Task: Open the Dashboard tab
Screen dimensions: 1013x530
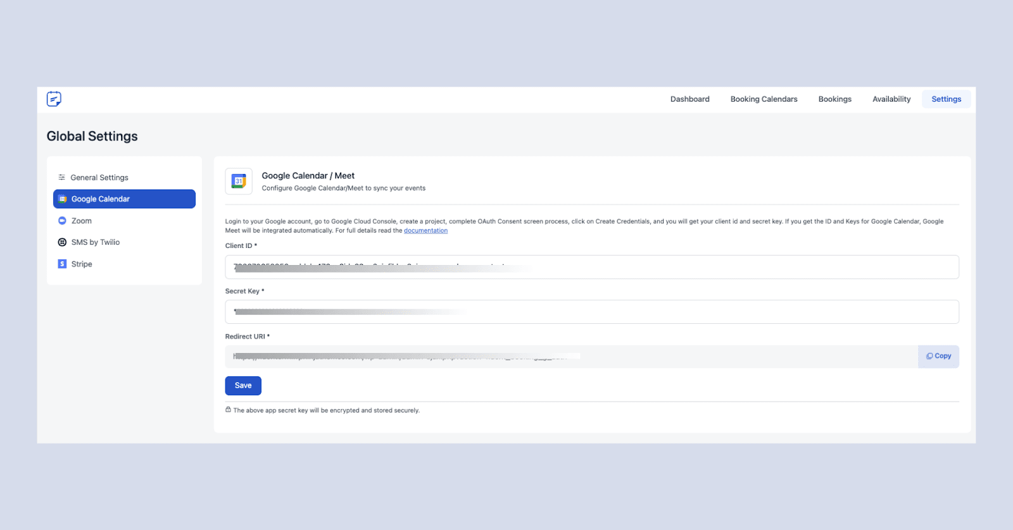Action: click(690, 99)
